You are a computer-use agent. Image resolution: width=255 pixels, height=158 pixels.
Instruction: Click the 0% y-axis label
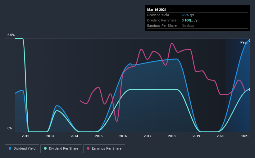coord(10,128)
